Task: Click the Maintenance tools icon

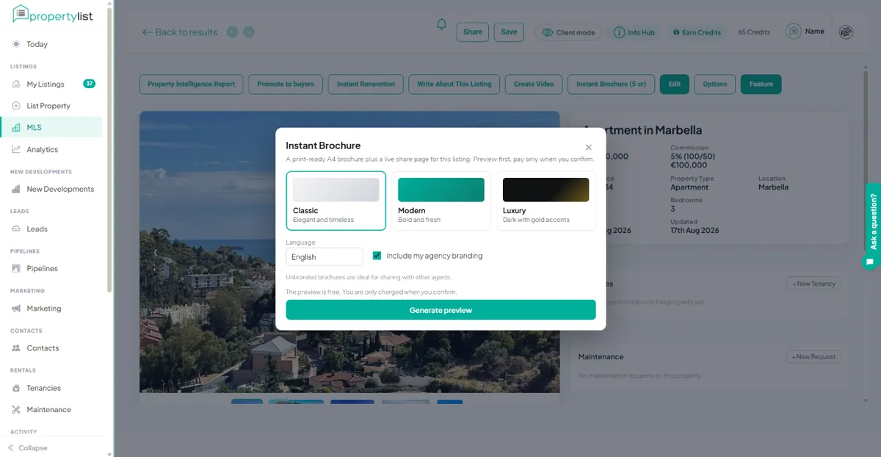Action: tap(16, 409)
